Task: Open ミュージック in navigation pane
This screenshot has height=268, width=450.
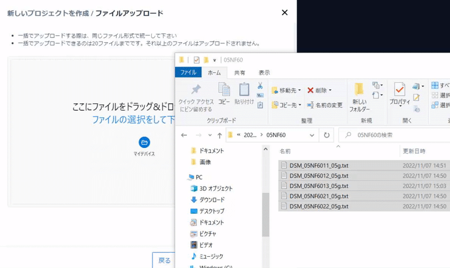Action: coord(207,256)
